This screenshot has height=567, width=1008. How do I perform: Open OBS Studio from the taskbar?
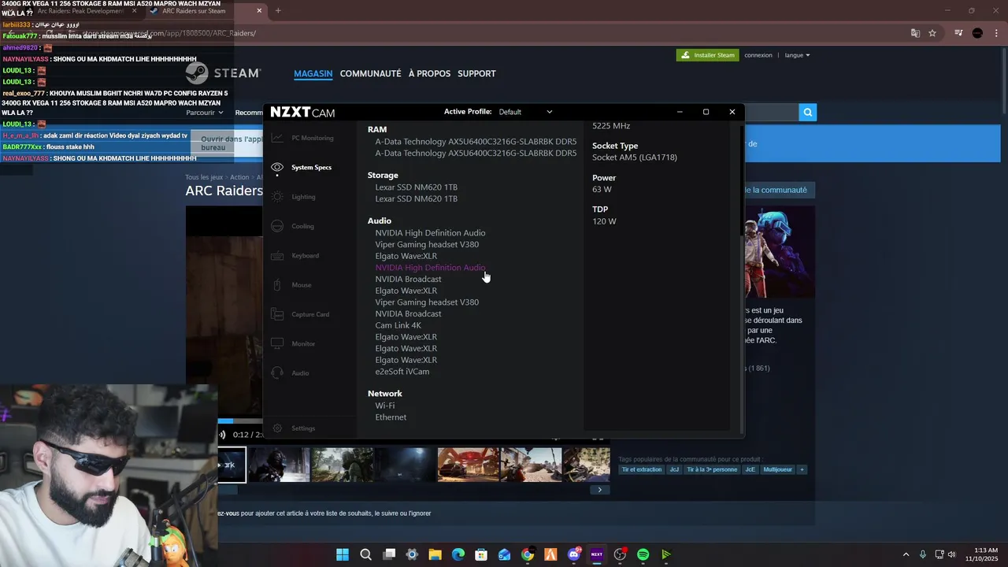click(x=620, y=554)
